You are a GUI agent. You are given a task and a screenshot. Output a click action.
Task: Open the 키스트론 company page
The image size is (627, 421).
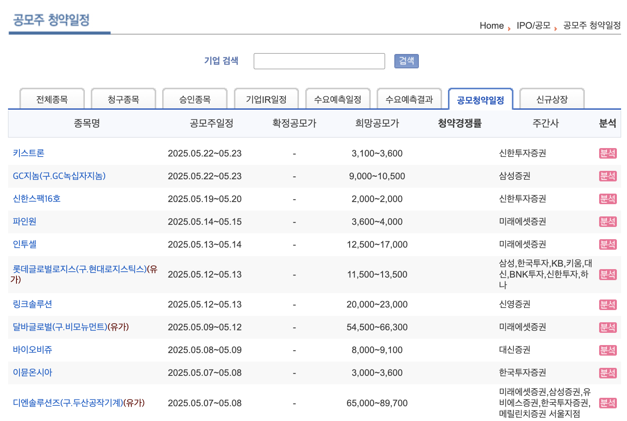coord(28,153)
